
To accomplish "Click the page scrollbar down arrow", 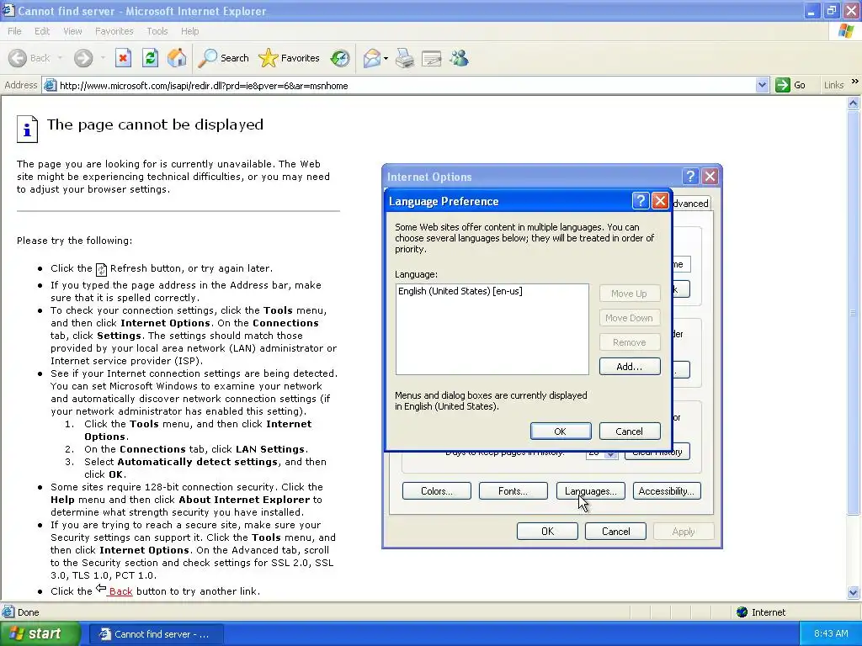I will click(854, 592).
